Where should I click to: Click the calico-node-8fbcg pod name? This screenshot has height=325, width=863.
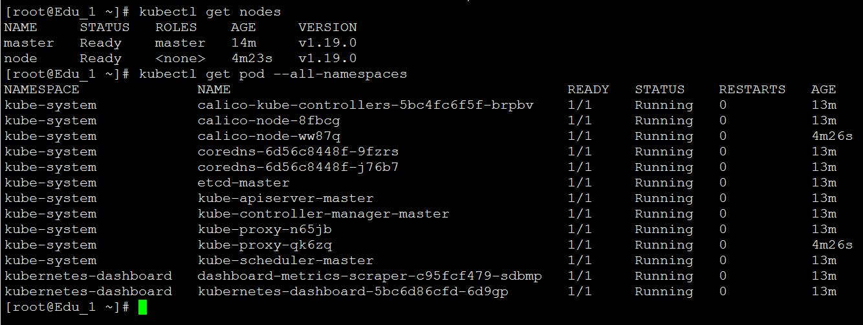[268, 120]
